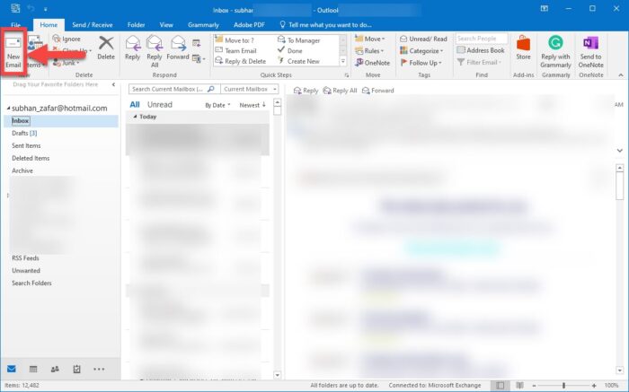The image size is (629, 392).
Task: Open the Address Book
Action: coord(481,50)
